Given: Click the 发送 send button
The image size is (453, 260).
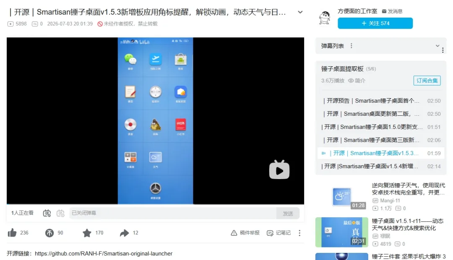Looking at the screenshot, I should [288, 213].
